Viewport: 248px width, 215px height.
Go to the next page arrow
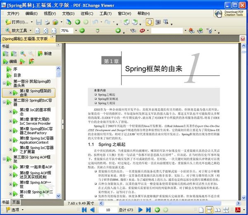coord(141,210)
